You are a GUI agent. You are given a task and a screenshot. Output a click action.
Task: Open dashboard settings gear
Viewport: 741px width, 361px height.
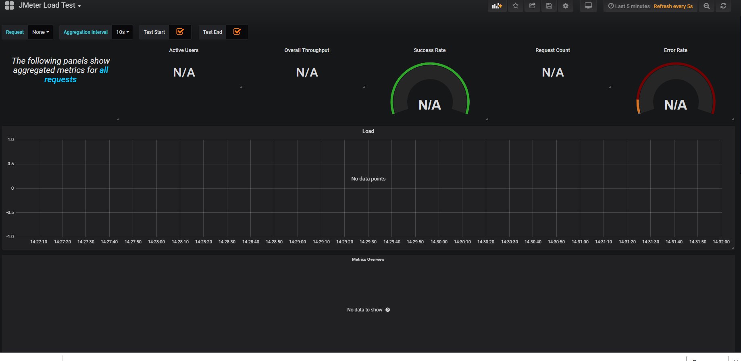(566, 6)
